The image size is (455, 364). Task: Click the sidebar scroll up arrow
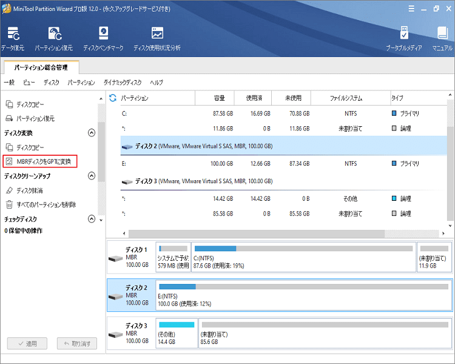(x=101, y=99)
